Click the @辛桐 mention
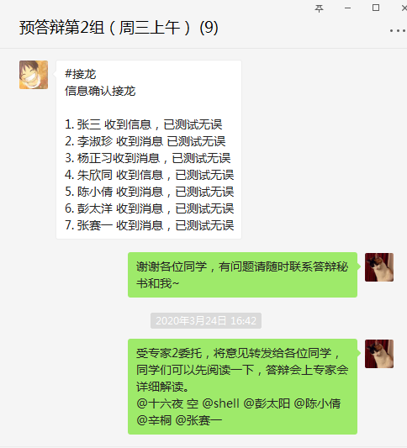Viewport: 407px width, 448px height. pyautogui.click(x=154, y=420)
